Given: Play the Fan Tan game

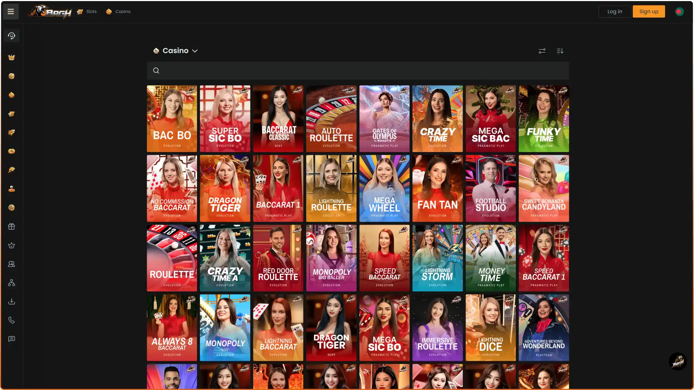Looking at the screenshot, I should click(438, 188).
